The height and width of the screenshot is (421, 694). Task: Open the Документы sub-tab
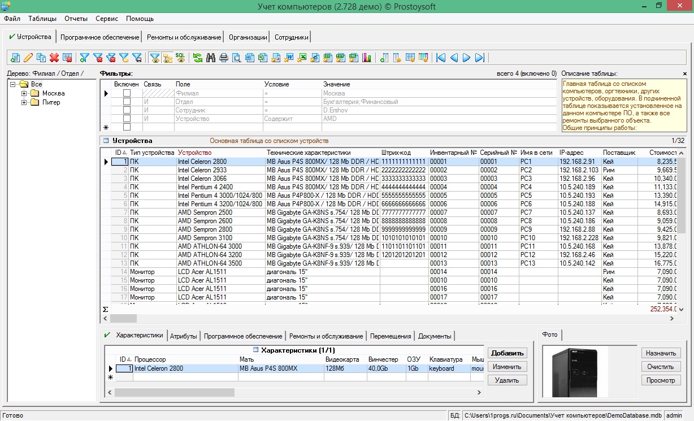pos(435,336)
